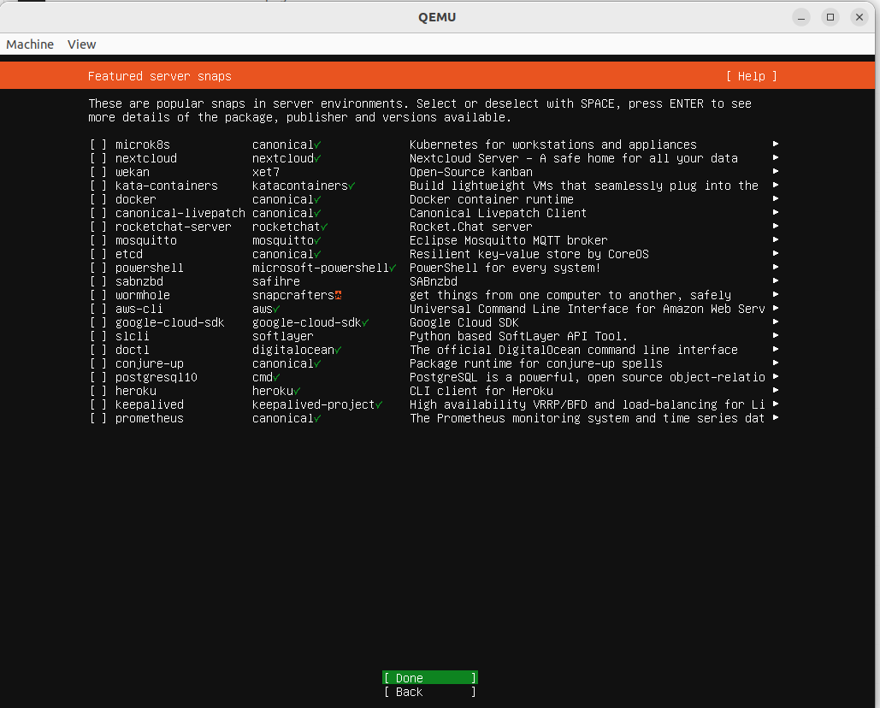The width and height of the screenshot is (880, 708).
Task: Expand details for canonical-livepatch
Action: pyautogui.click(x=774, y=213)
